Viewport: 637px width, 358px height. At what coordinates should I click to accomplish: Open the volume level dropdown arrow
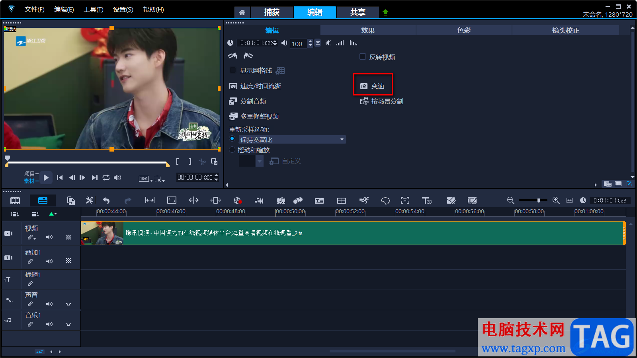click(317, 43)
